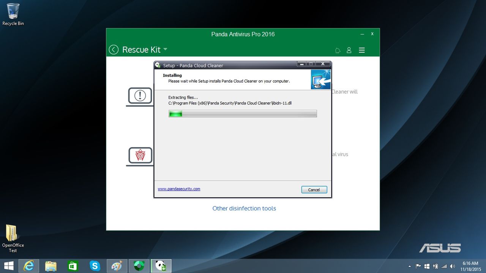Open the Panda account user icon
This screenshot has width=486, height=273.
[x=349, y=50]
